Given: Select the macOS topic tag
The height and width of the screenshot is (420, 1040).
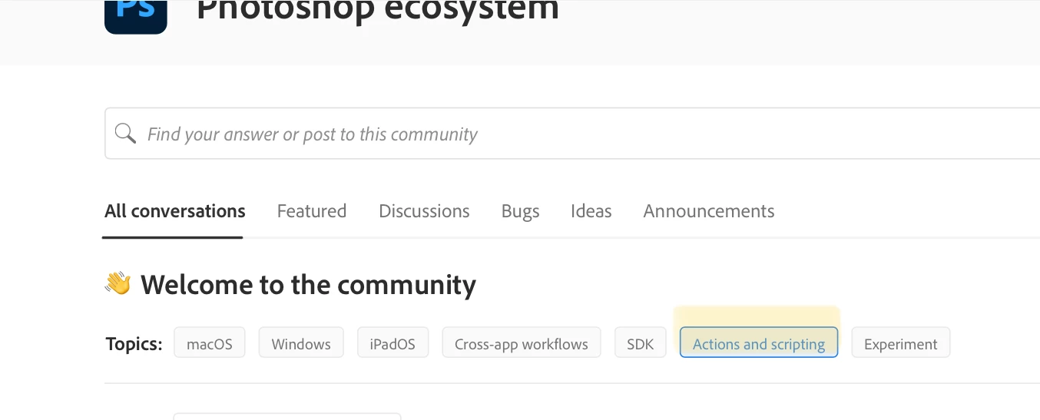Looking at the screenshot, I should point(210,343).
